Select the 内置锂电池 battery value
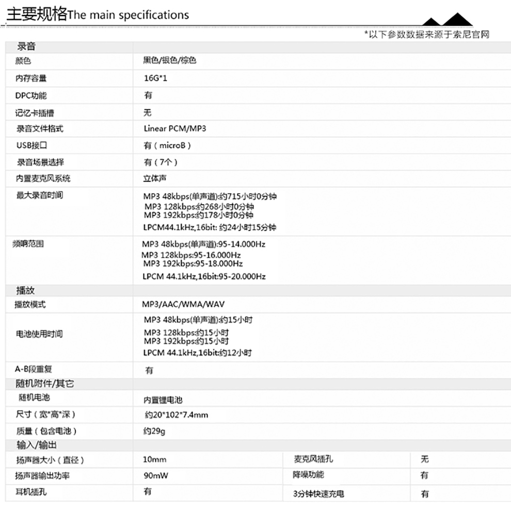The image size is (511, 514). 163,400
